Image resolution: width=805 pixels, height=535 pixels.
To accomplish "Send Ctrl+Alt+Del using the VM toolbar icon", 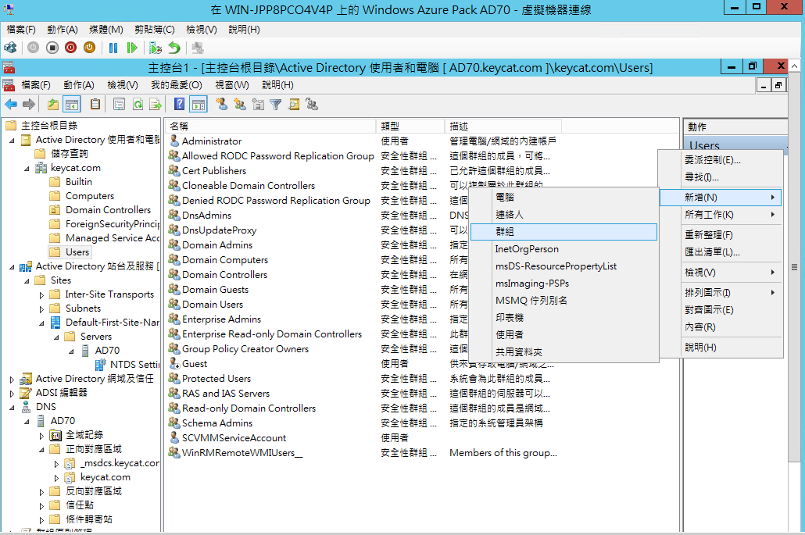I will tap(10, 48).
